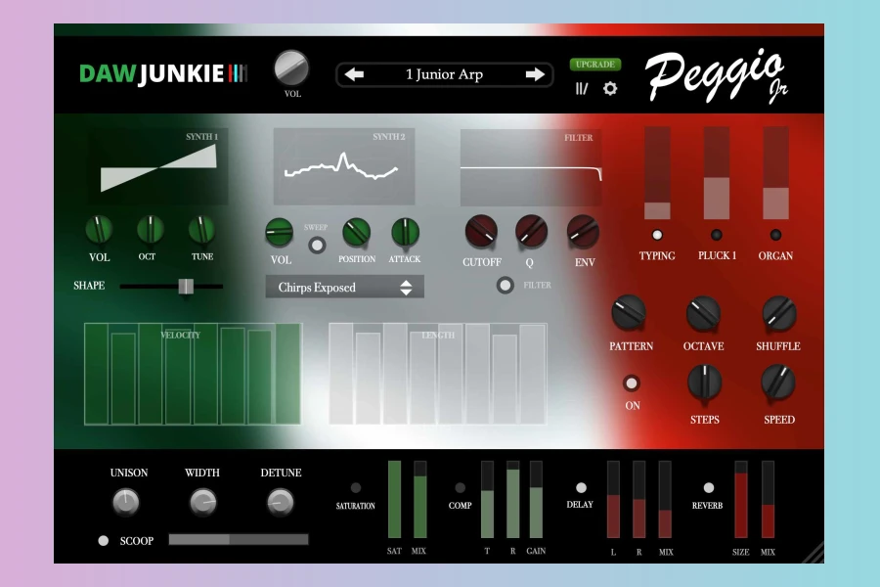Open the Chirps Exposed wavetable dropdown
Image resolution: width=880 pixels, height=587 pixels.
tap(344, 287)
